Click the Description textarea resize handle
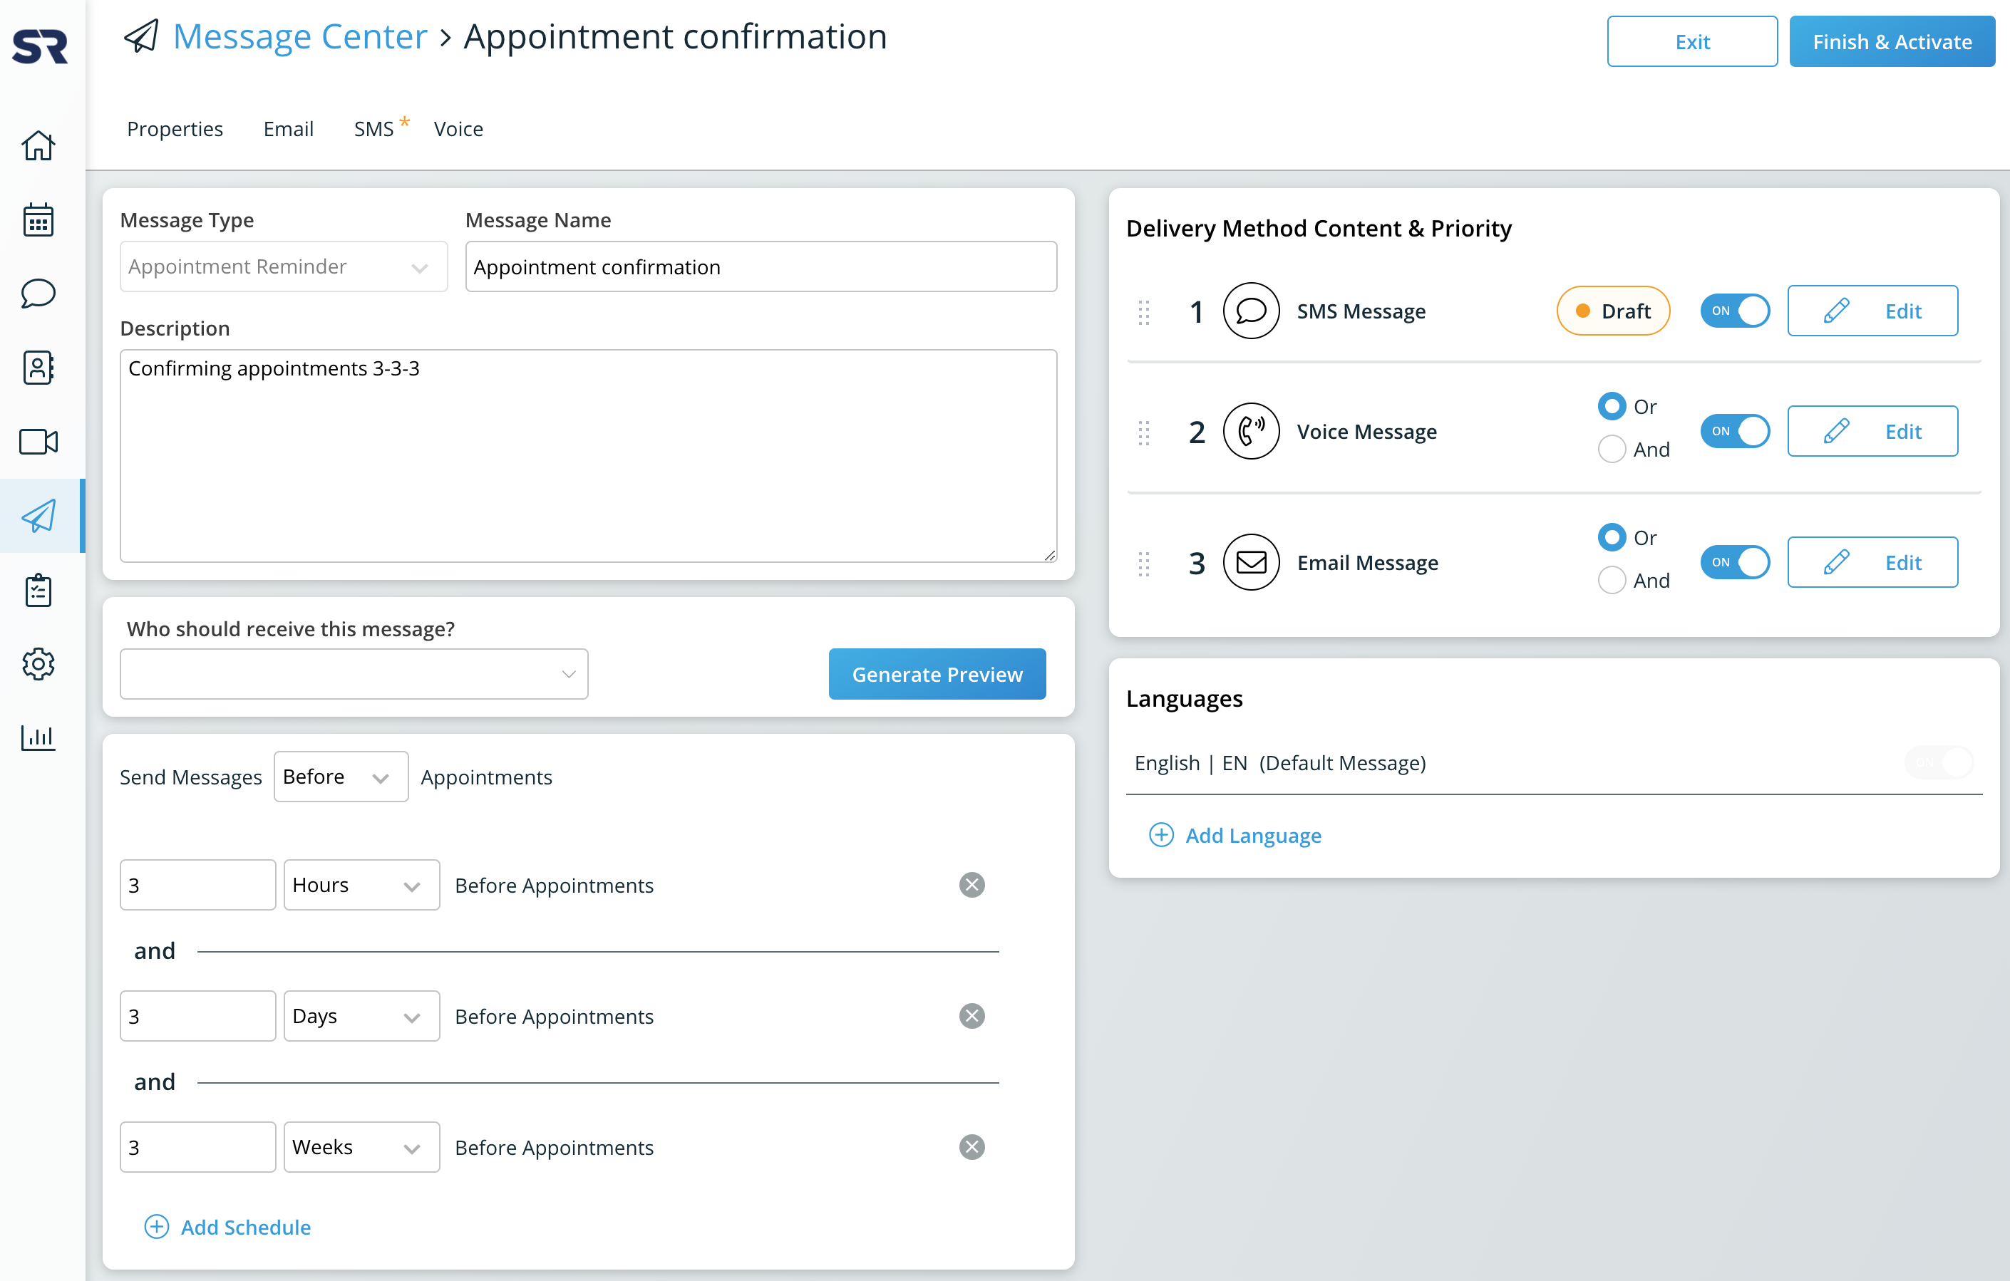The width and height of the screenshot is (2010, 1281). pyautogui.click(x=1049, y=555)
